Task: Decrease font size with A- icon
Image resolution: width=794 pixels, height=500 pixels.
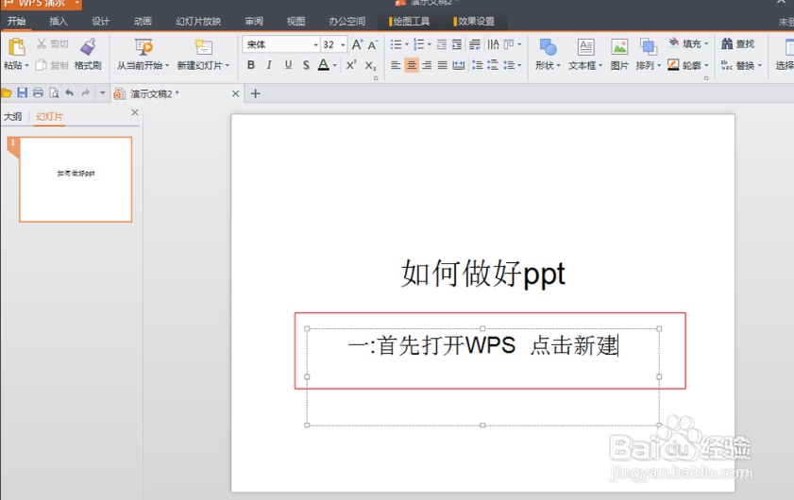Action: coord(373,44)
